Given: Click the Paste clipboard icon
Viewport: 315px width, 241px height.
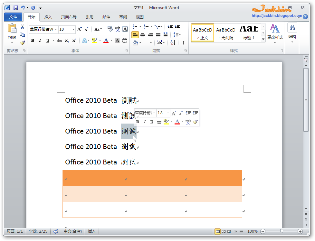Looking at the screenshot, I should click(12, 28).
